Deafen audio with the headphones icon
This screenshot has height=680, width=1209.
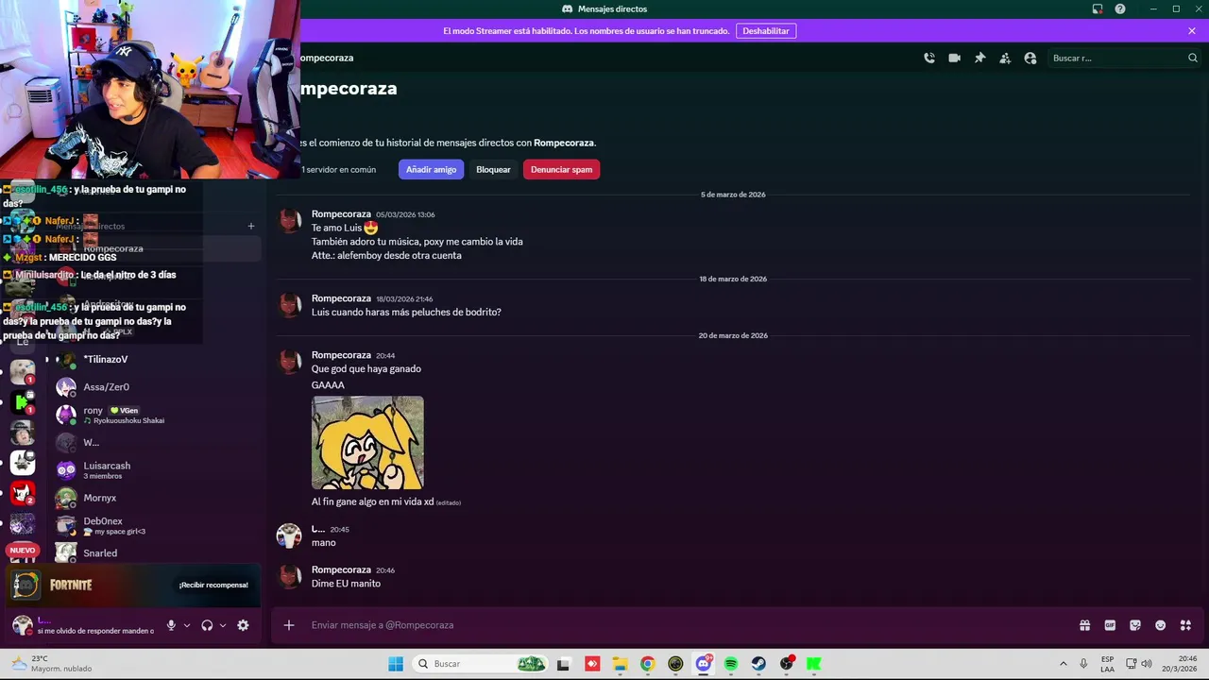click(x=207, y=625)
